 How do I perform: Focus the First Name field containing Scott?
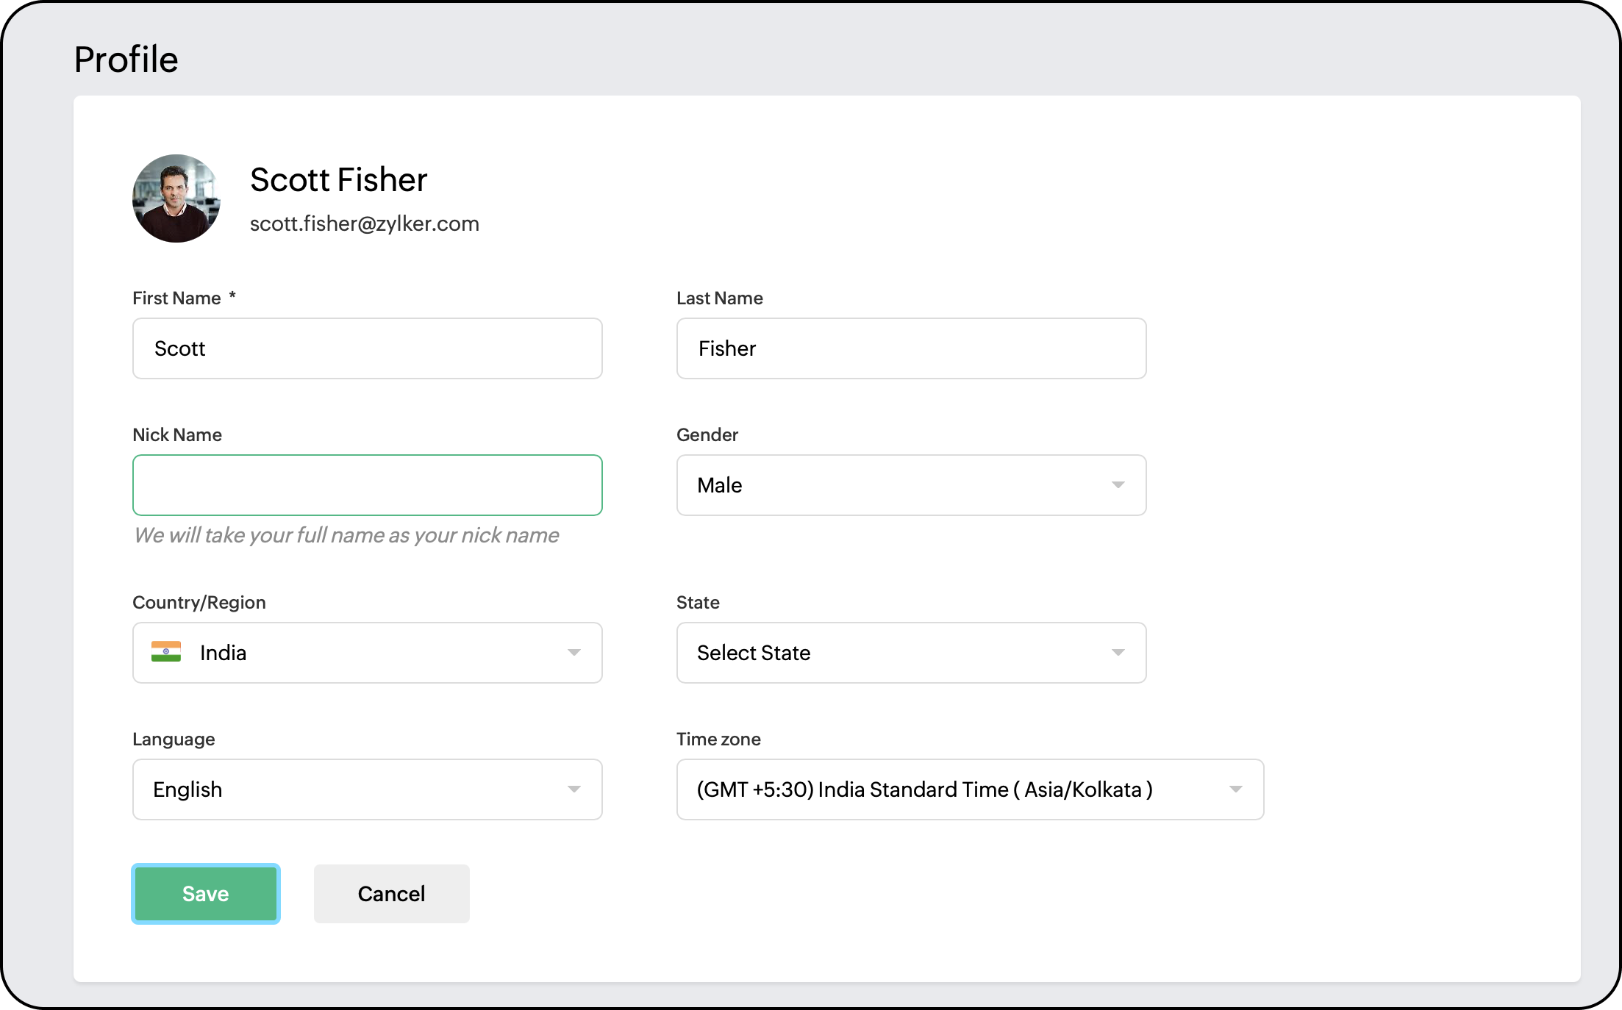point(368,348)
